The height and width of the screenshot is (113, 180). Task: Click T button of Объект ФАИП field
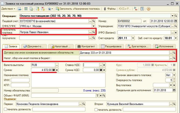(97, 95)
